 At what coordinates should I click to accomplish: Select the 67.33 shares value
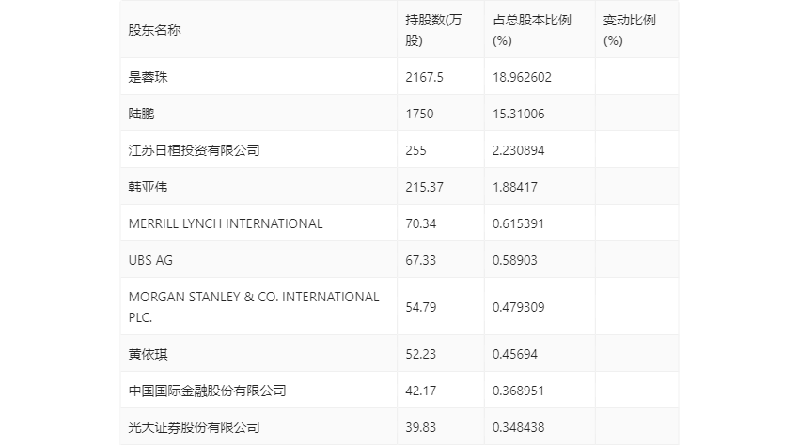point(421,260)
